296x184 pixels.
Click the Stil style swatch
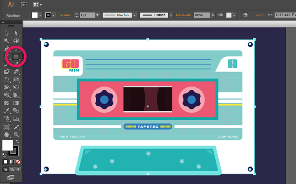point(229,15)
